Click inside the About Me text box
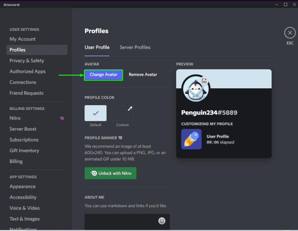298x231 pixels. (121, 221)
